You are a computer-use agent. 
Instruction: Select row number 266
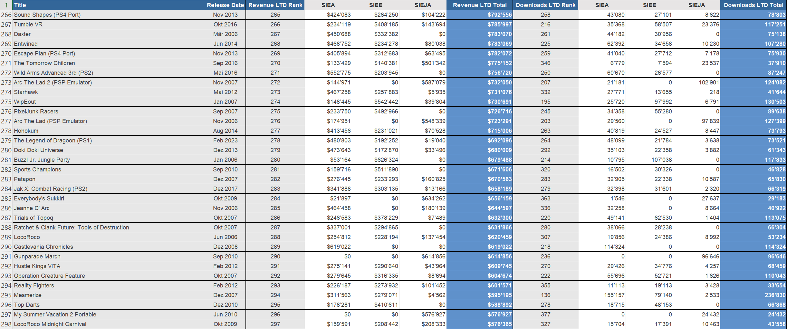6,15
